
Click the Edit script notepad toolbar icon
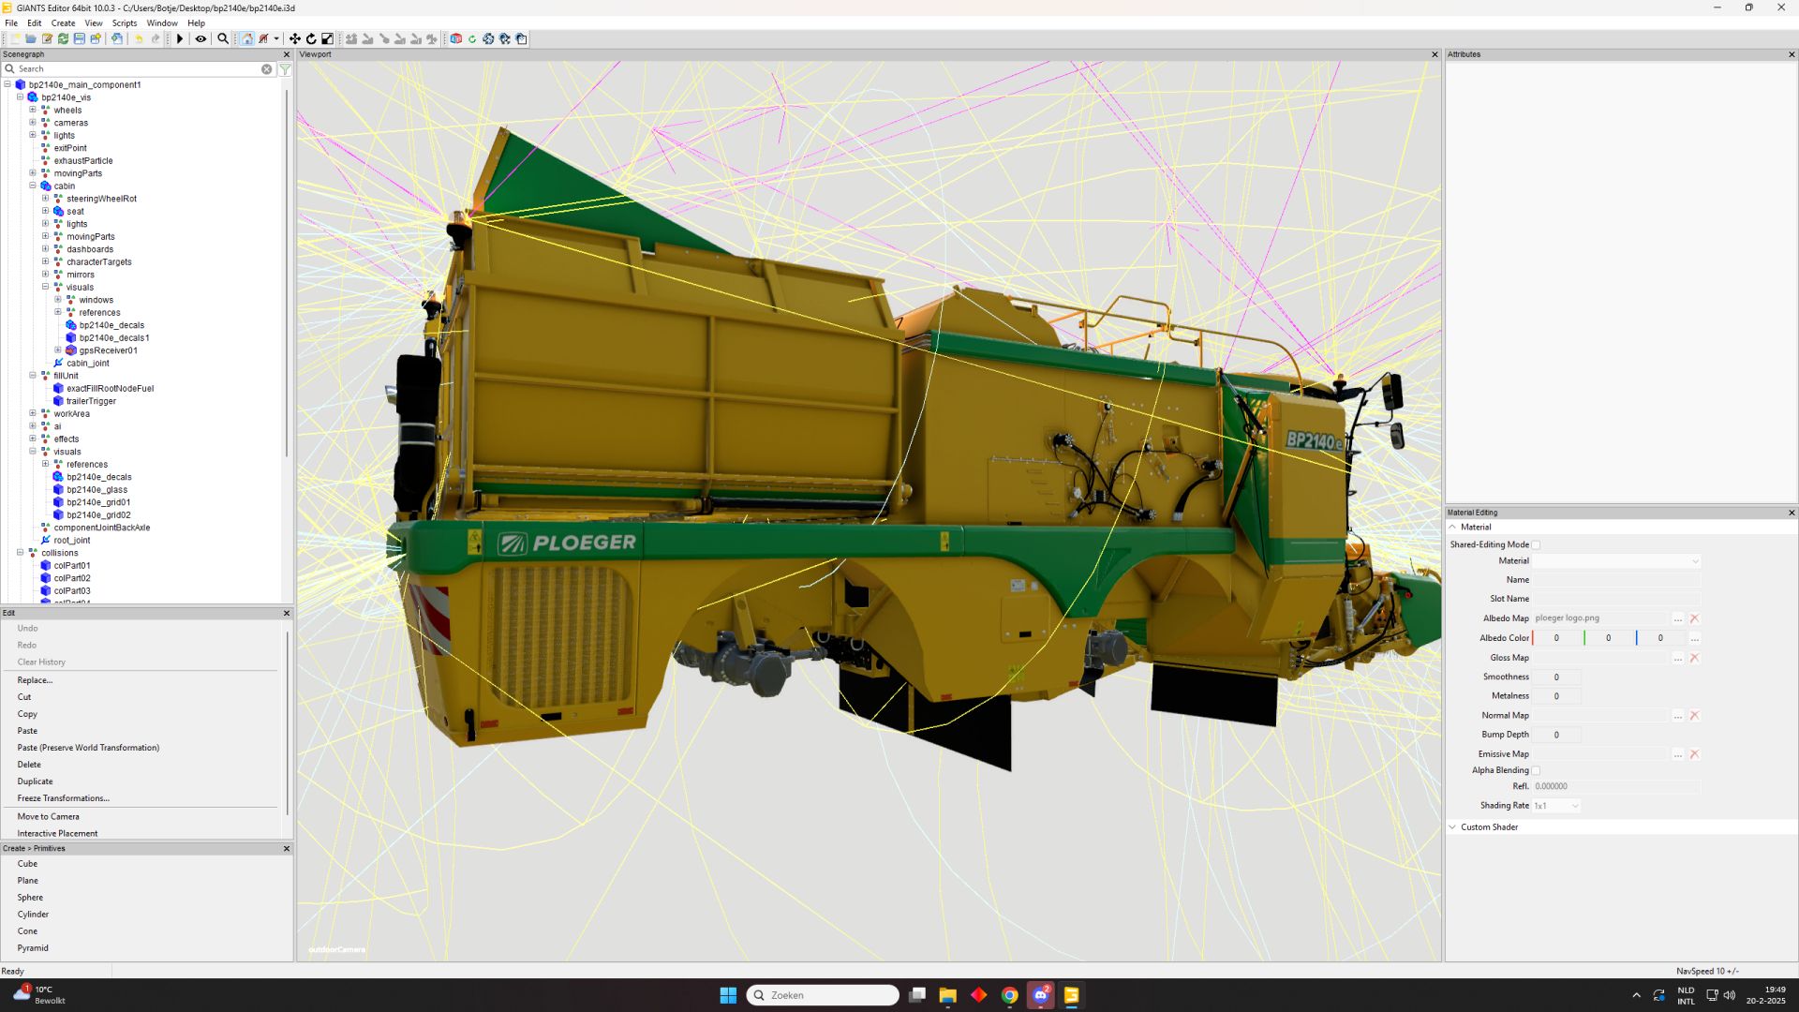47,39
